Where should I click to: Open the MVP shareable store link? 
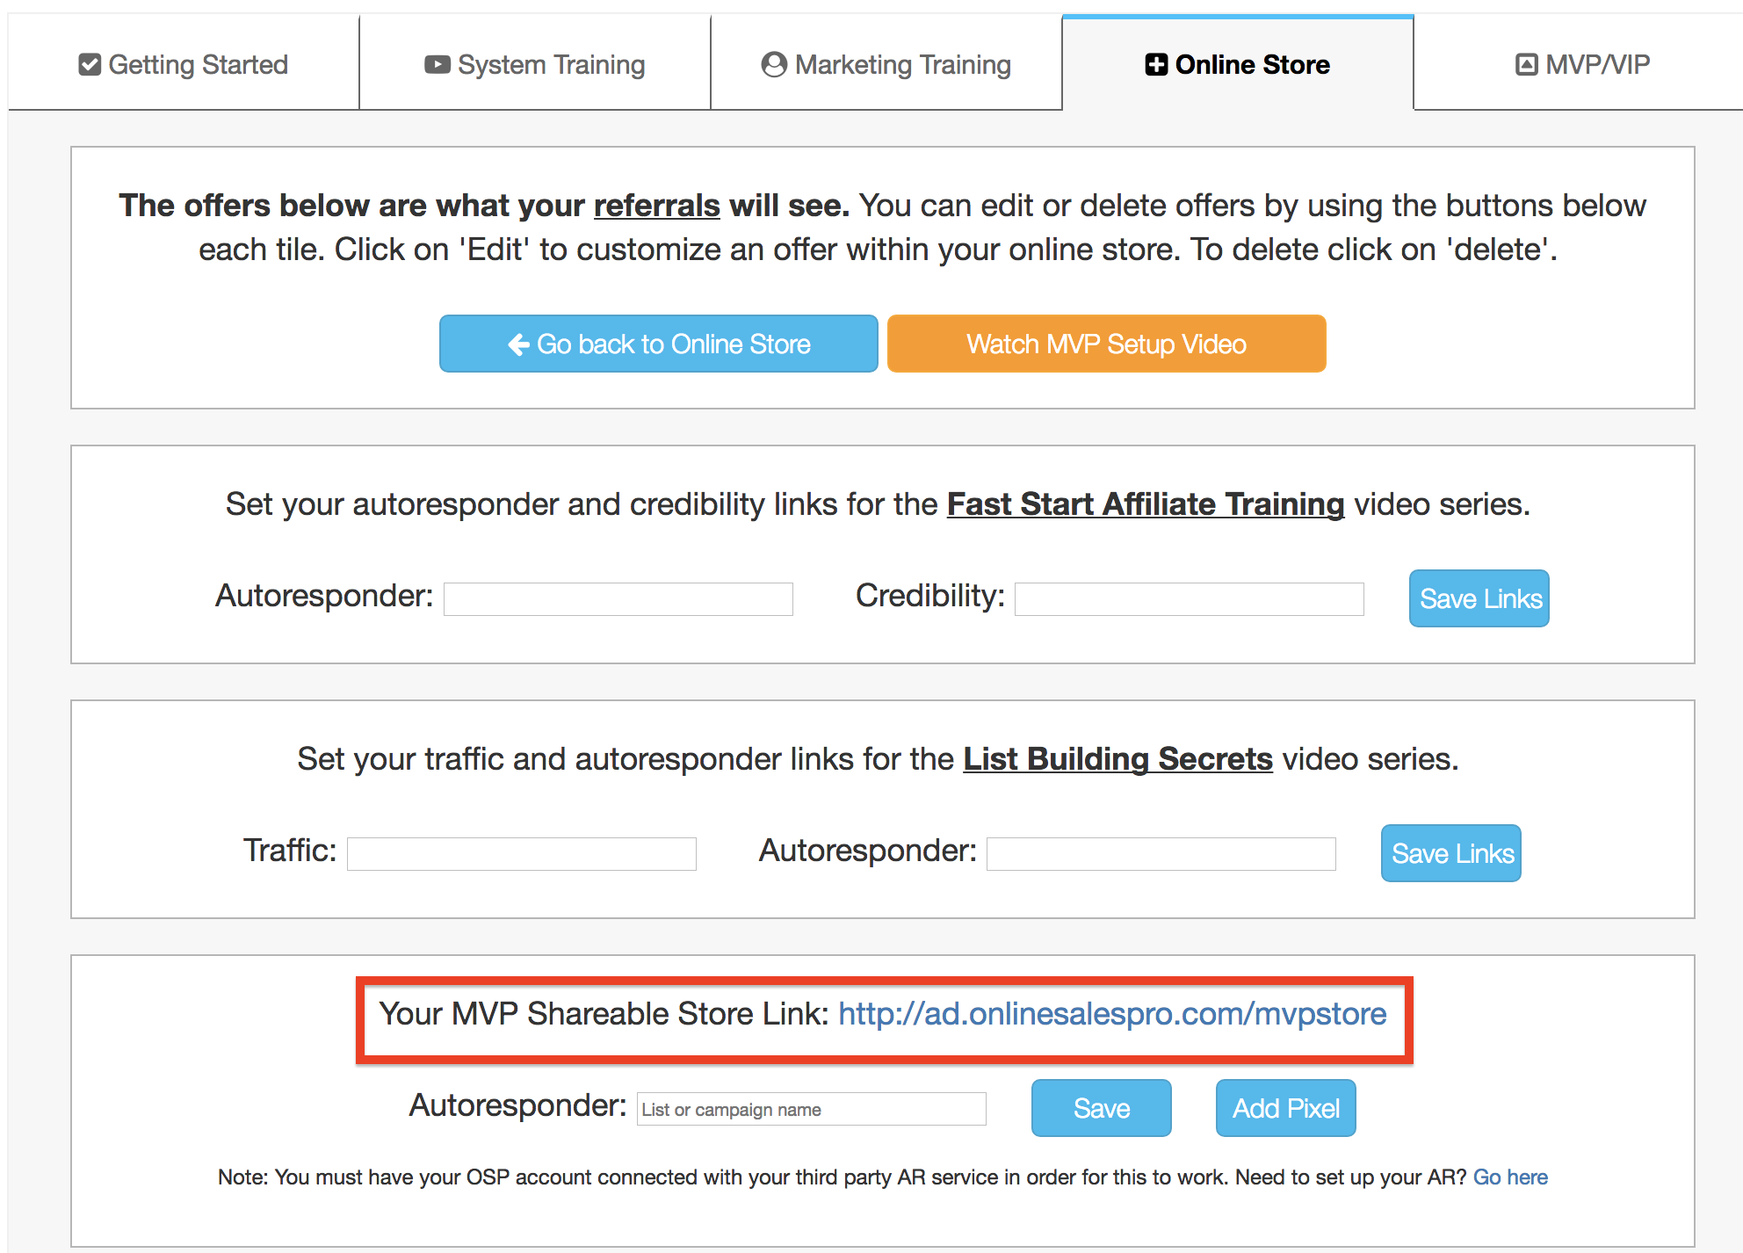pyautogui.click(x=1112, y=1014)
